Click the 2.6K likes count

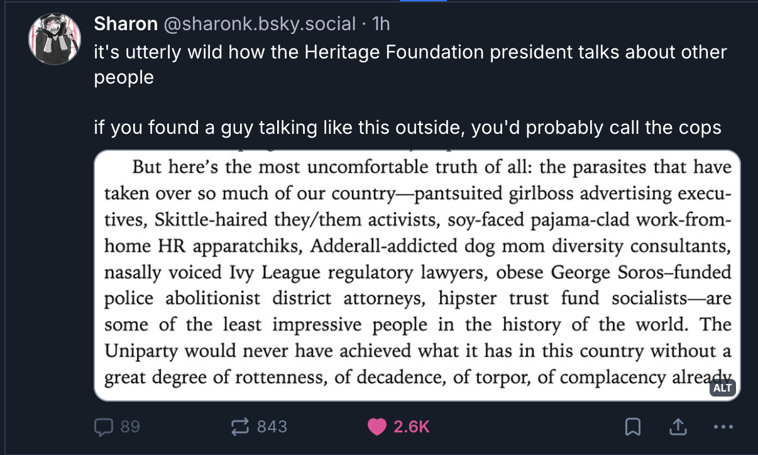click(x=412, y=427)
